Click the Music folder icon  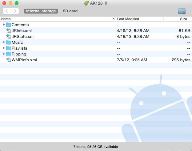tap(9, 42)
